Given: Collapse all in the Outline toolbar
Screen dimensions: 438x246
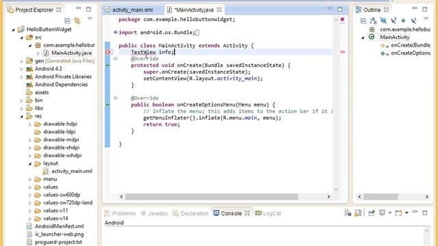Looking at the screenshot, I should 363,20.
